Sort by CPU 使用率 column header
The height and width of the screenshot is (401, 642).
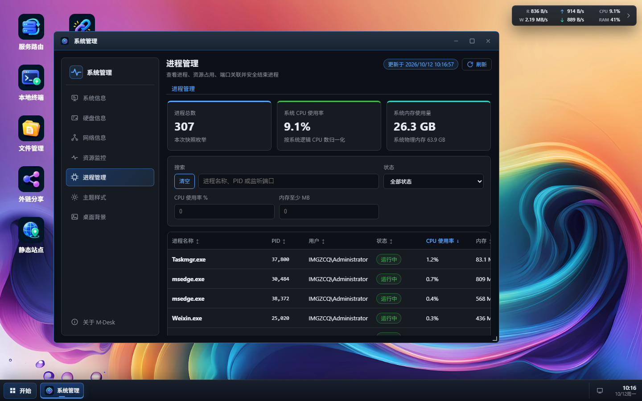tap(443, 241)
